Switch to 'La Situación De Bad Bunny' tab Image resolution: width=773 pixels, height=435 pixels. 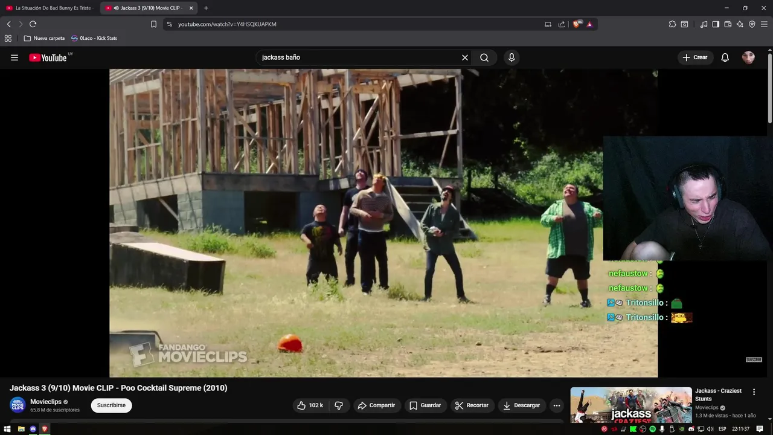click(50, 8)
